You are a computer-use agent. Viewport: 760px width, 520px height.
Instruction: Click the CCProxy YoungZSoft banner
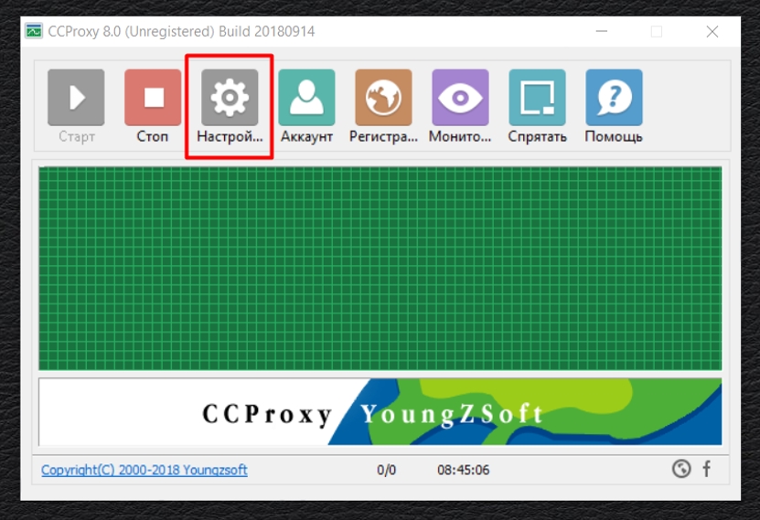coord(380,412)
